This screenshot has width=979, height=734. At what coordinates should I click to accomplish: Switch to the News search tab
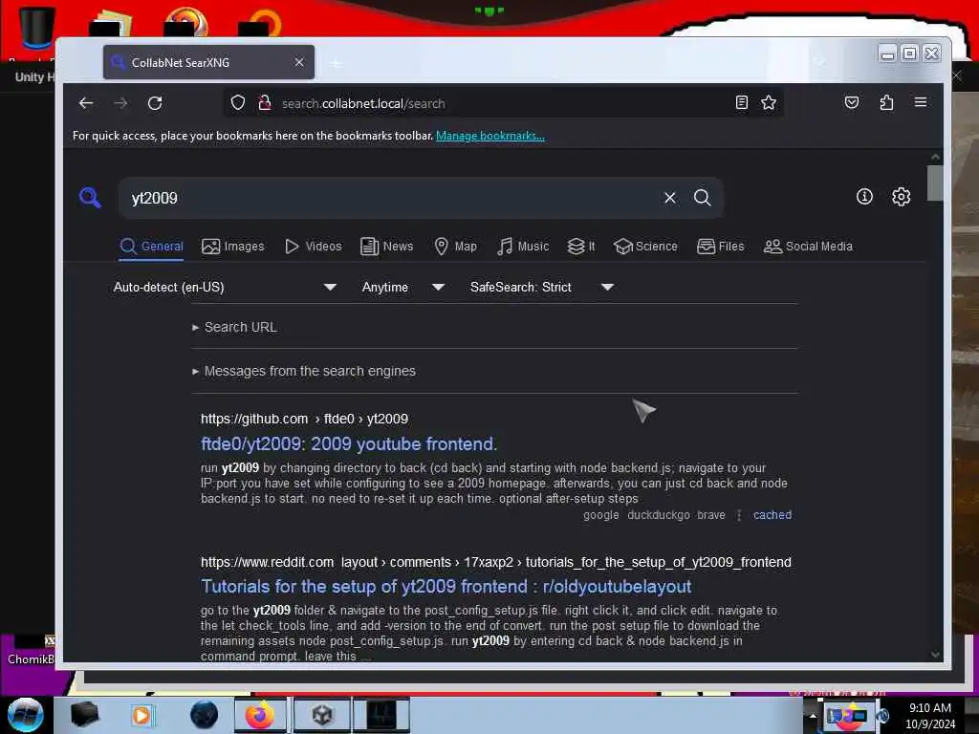[x=386, y=247]
